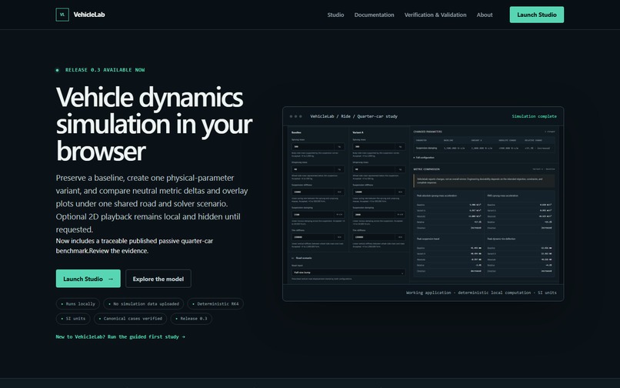The width and height of the screenshot is (620, 388).
Task: Click the Vehicle dynamics simulation heading
Action: 154,124
